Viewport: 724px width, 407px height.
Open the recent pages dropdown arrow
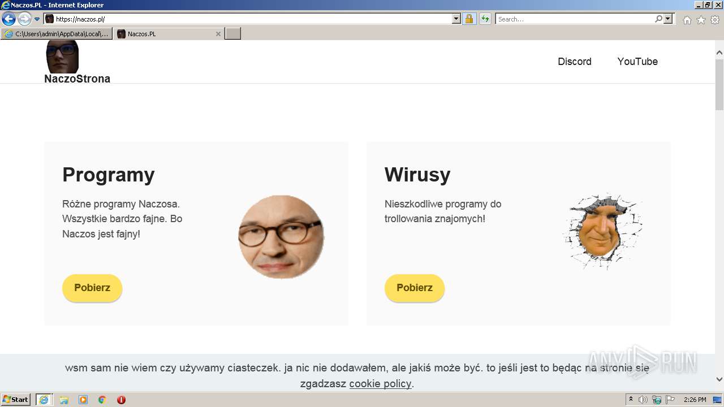(x=37, y=19)
